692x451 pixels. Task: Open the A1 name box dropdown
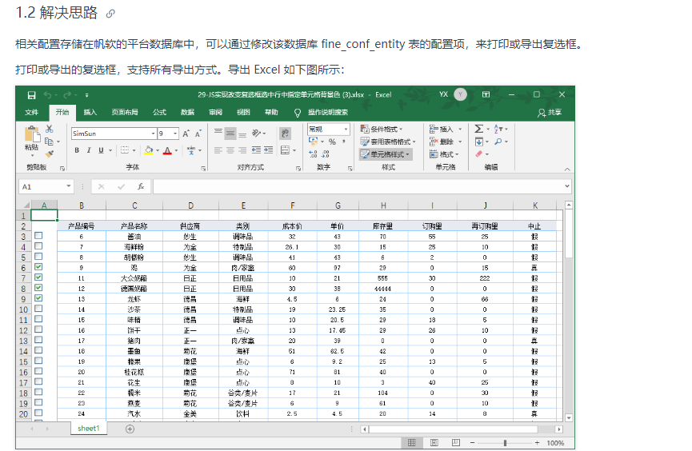(69, 186)
